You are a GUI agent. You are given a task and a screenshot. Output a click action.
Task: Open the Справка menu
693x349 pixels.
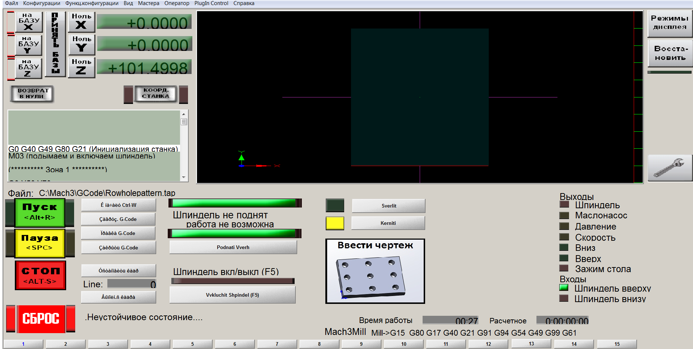click(244, 3)
